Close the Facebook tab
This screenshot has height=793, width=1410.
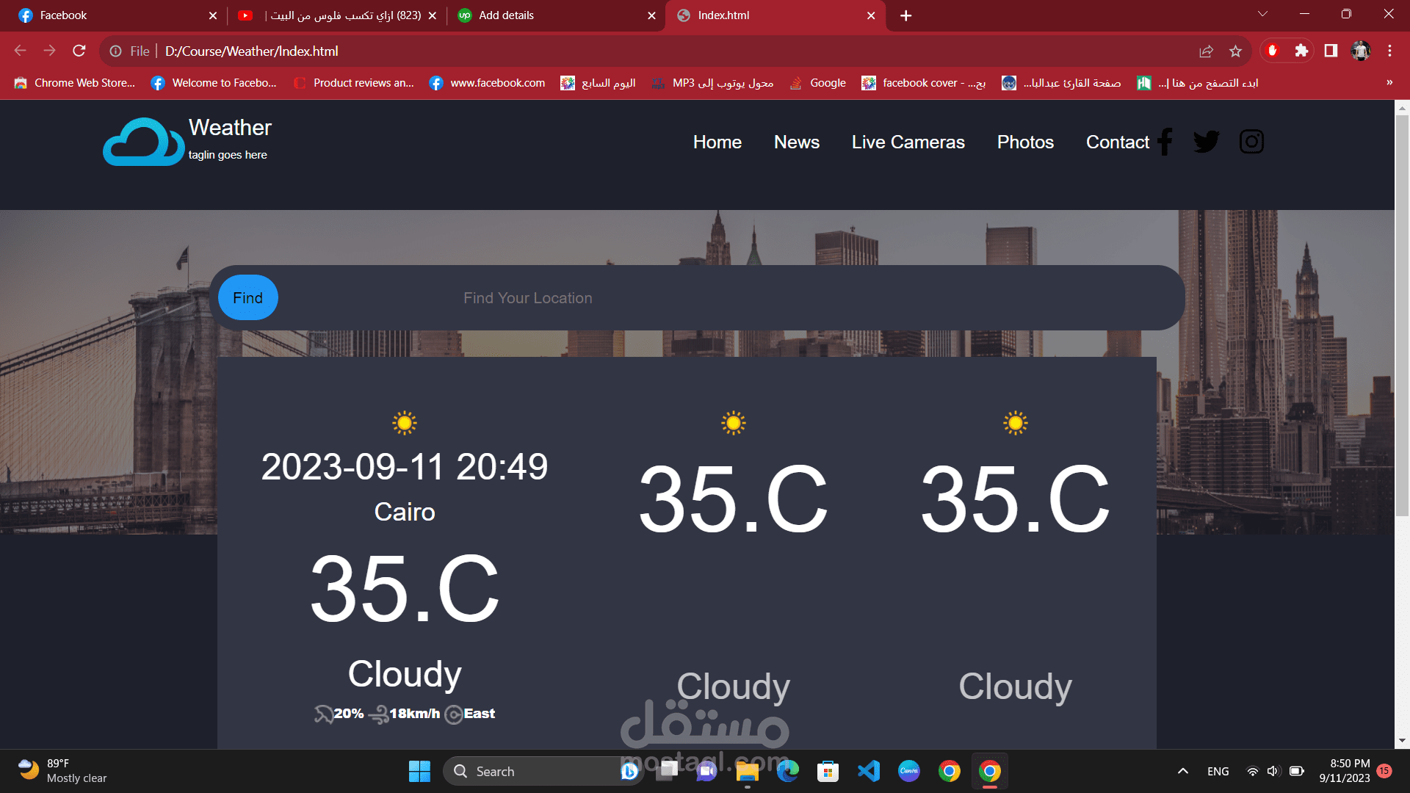click(x=213, y=15)
